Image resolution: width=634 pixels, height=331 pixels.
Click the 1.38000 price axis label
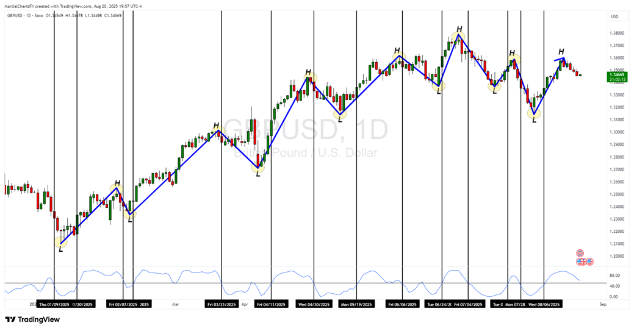[617, 34]
